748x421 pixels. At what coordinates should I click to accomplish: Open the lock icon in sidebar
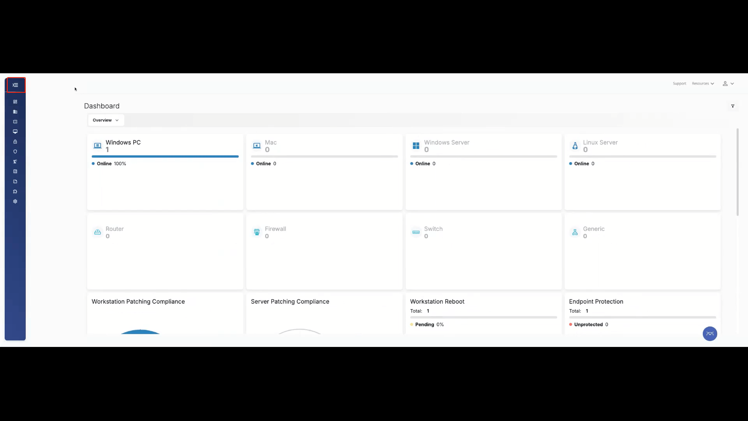click(x=15, y=142)
